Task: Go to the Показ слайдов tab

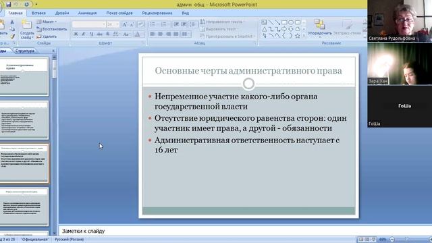Action: click(119, 13)
